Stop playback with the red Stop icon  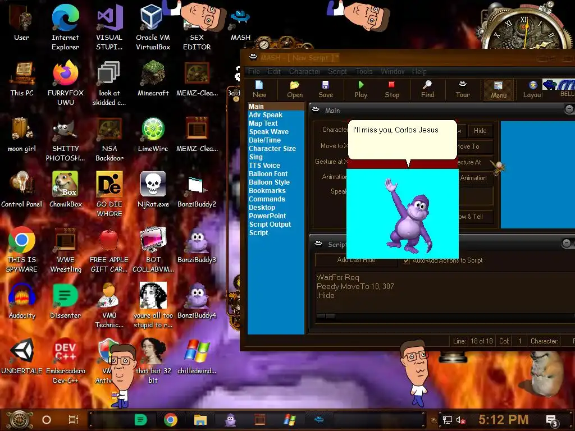point(391,89)
